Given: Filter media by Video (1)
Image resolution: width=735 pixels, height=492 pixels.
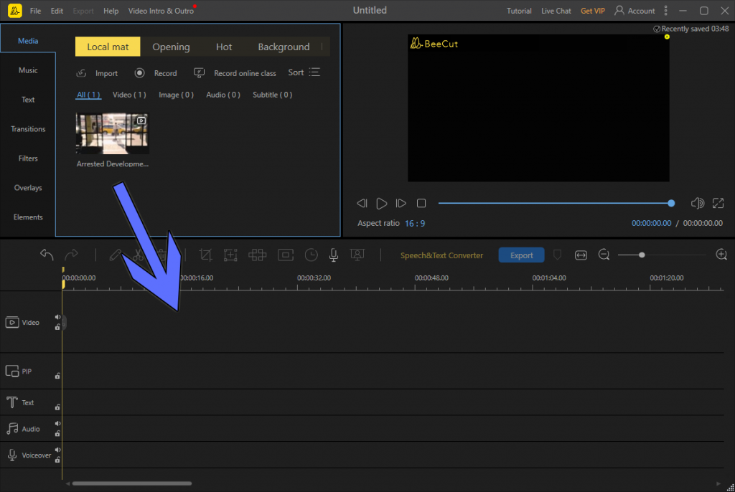Looking at the screenshot, I should 129,95.
